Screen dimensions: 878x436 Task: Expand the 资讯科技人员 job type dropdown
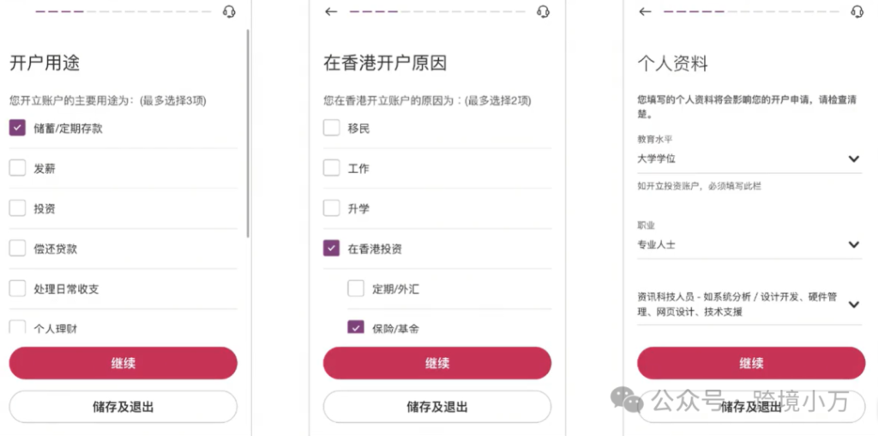point(749,304)
